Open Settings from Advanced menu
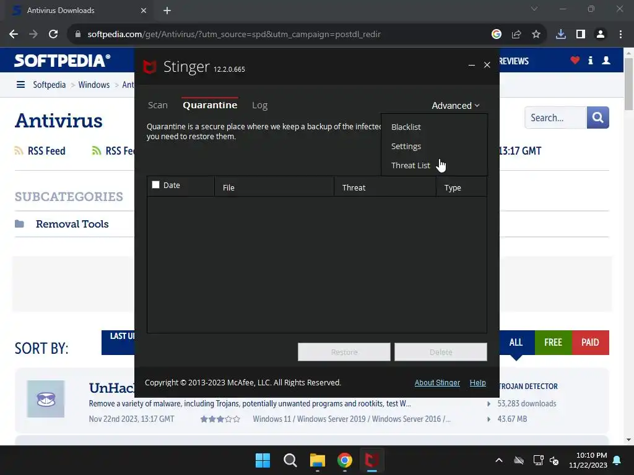634x475 pixels. 406,146
